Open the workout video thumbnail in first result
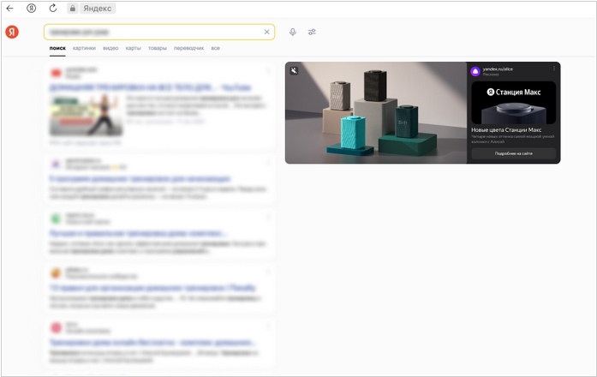 point(86,115)
